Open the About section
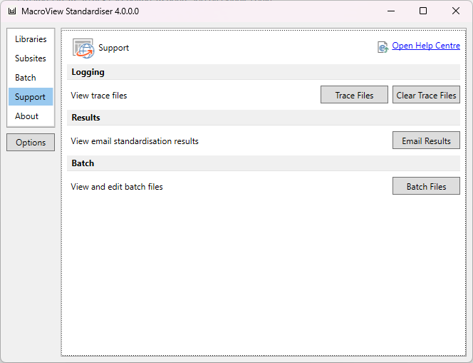473x363 pixels. click(31, 116)
